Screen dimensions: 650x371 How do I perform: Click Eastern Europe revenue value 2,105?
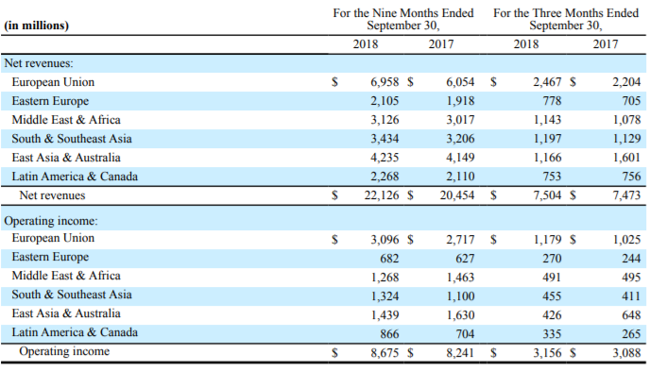(x=385, y=101)
